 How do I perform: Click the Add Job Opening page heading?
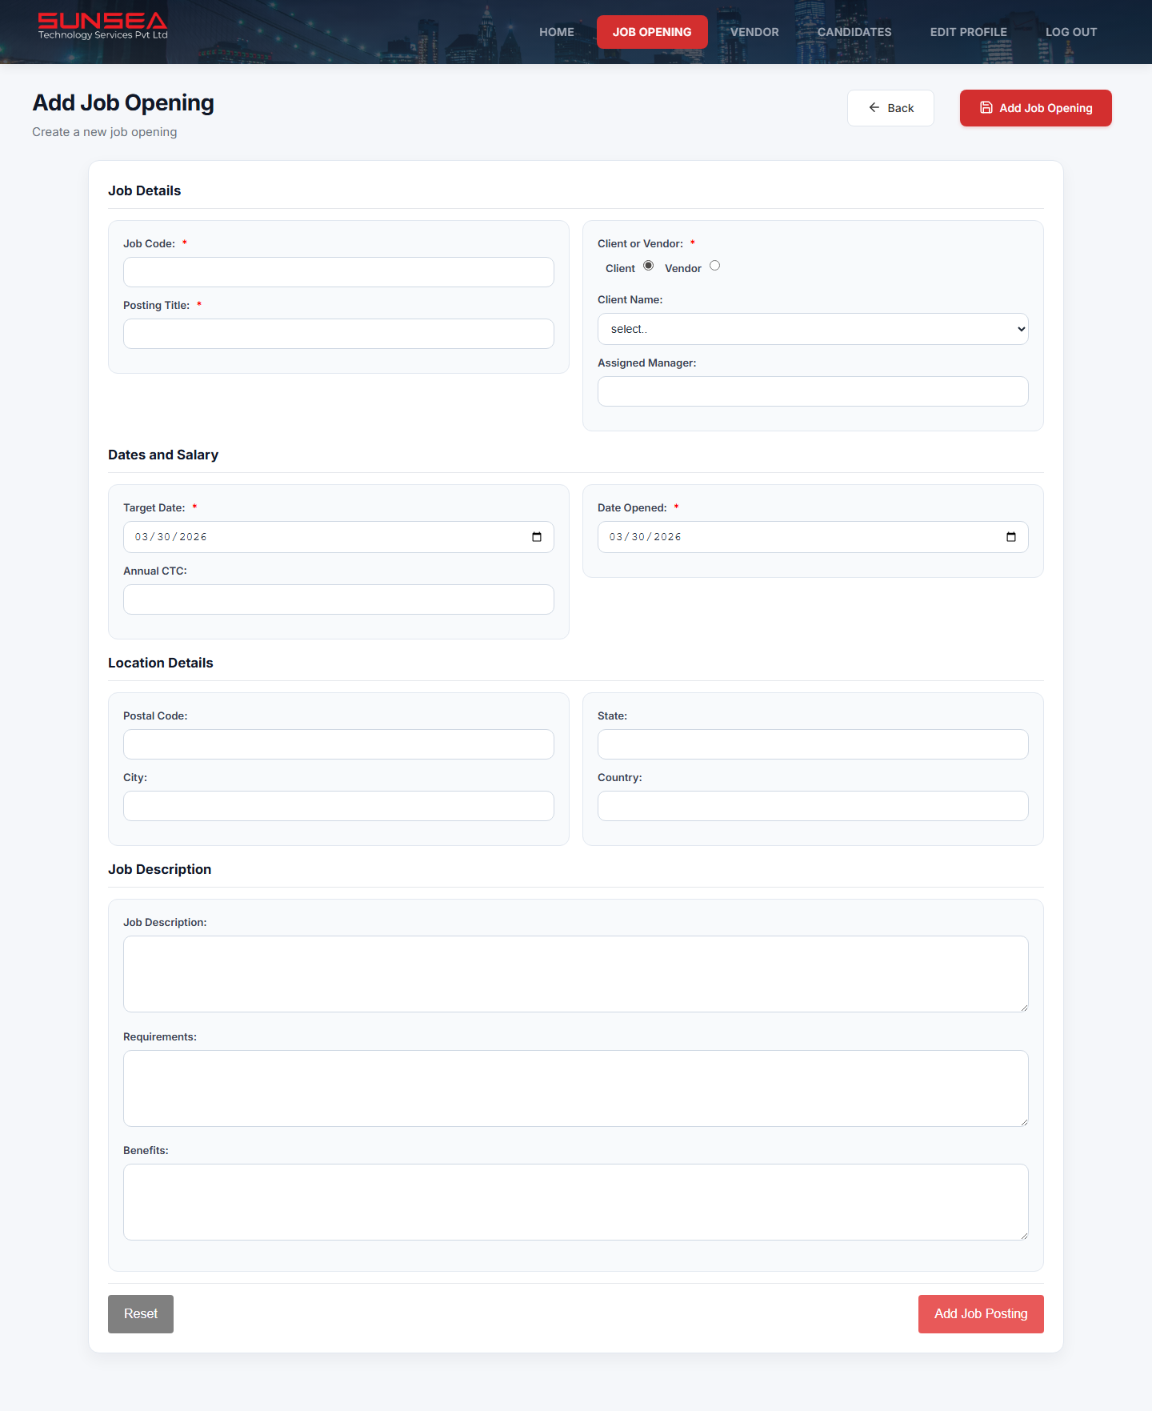(x=123, y=103)
